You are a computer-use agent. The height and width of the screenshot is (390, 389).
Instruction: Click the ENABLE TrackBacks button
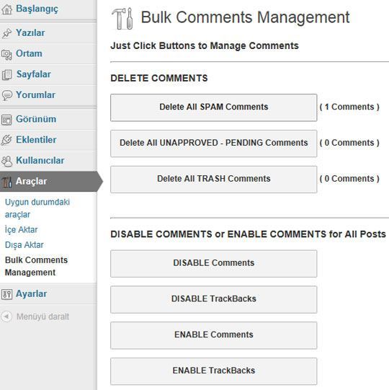(x=214, y=371)
